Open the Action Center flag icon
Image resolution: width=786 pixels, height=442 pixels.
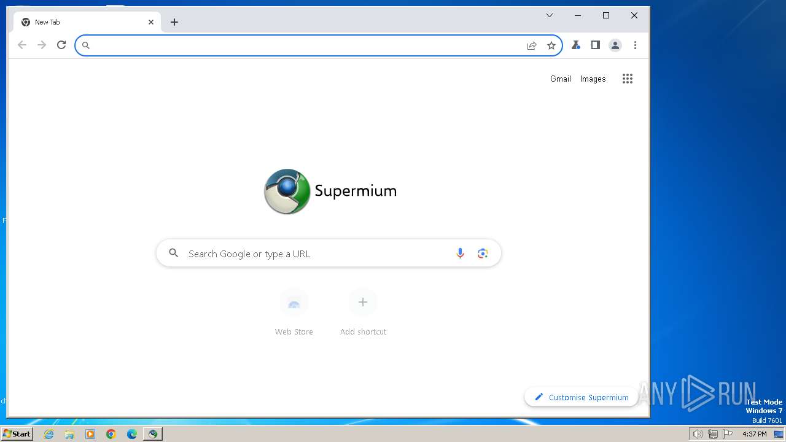click(x=728, y=434)
